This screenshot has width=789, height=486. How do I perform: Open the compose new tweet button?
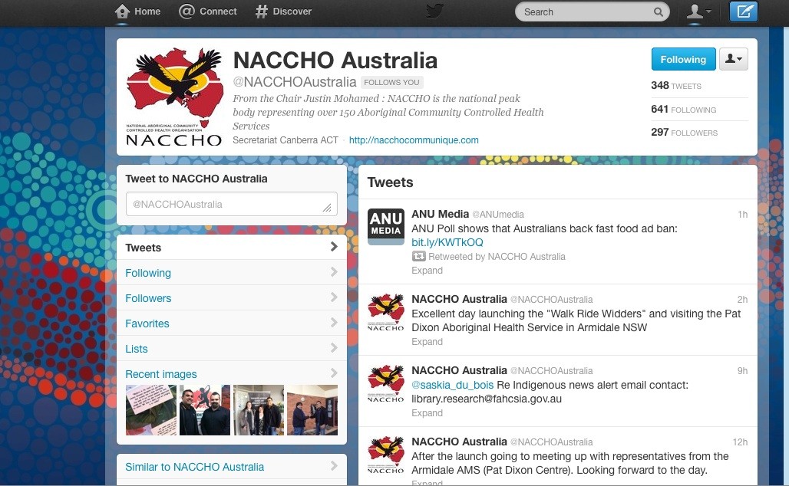tap(743, 11)
